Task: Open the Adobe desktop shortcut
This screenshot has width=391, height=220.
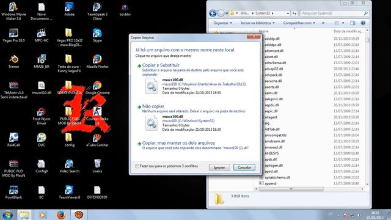Action: pos(69,9)
